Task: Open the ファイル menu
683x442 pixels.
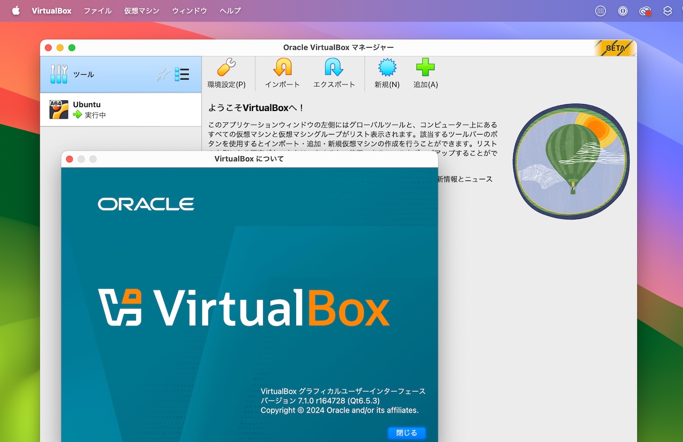Action: [x=98, y=11]
